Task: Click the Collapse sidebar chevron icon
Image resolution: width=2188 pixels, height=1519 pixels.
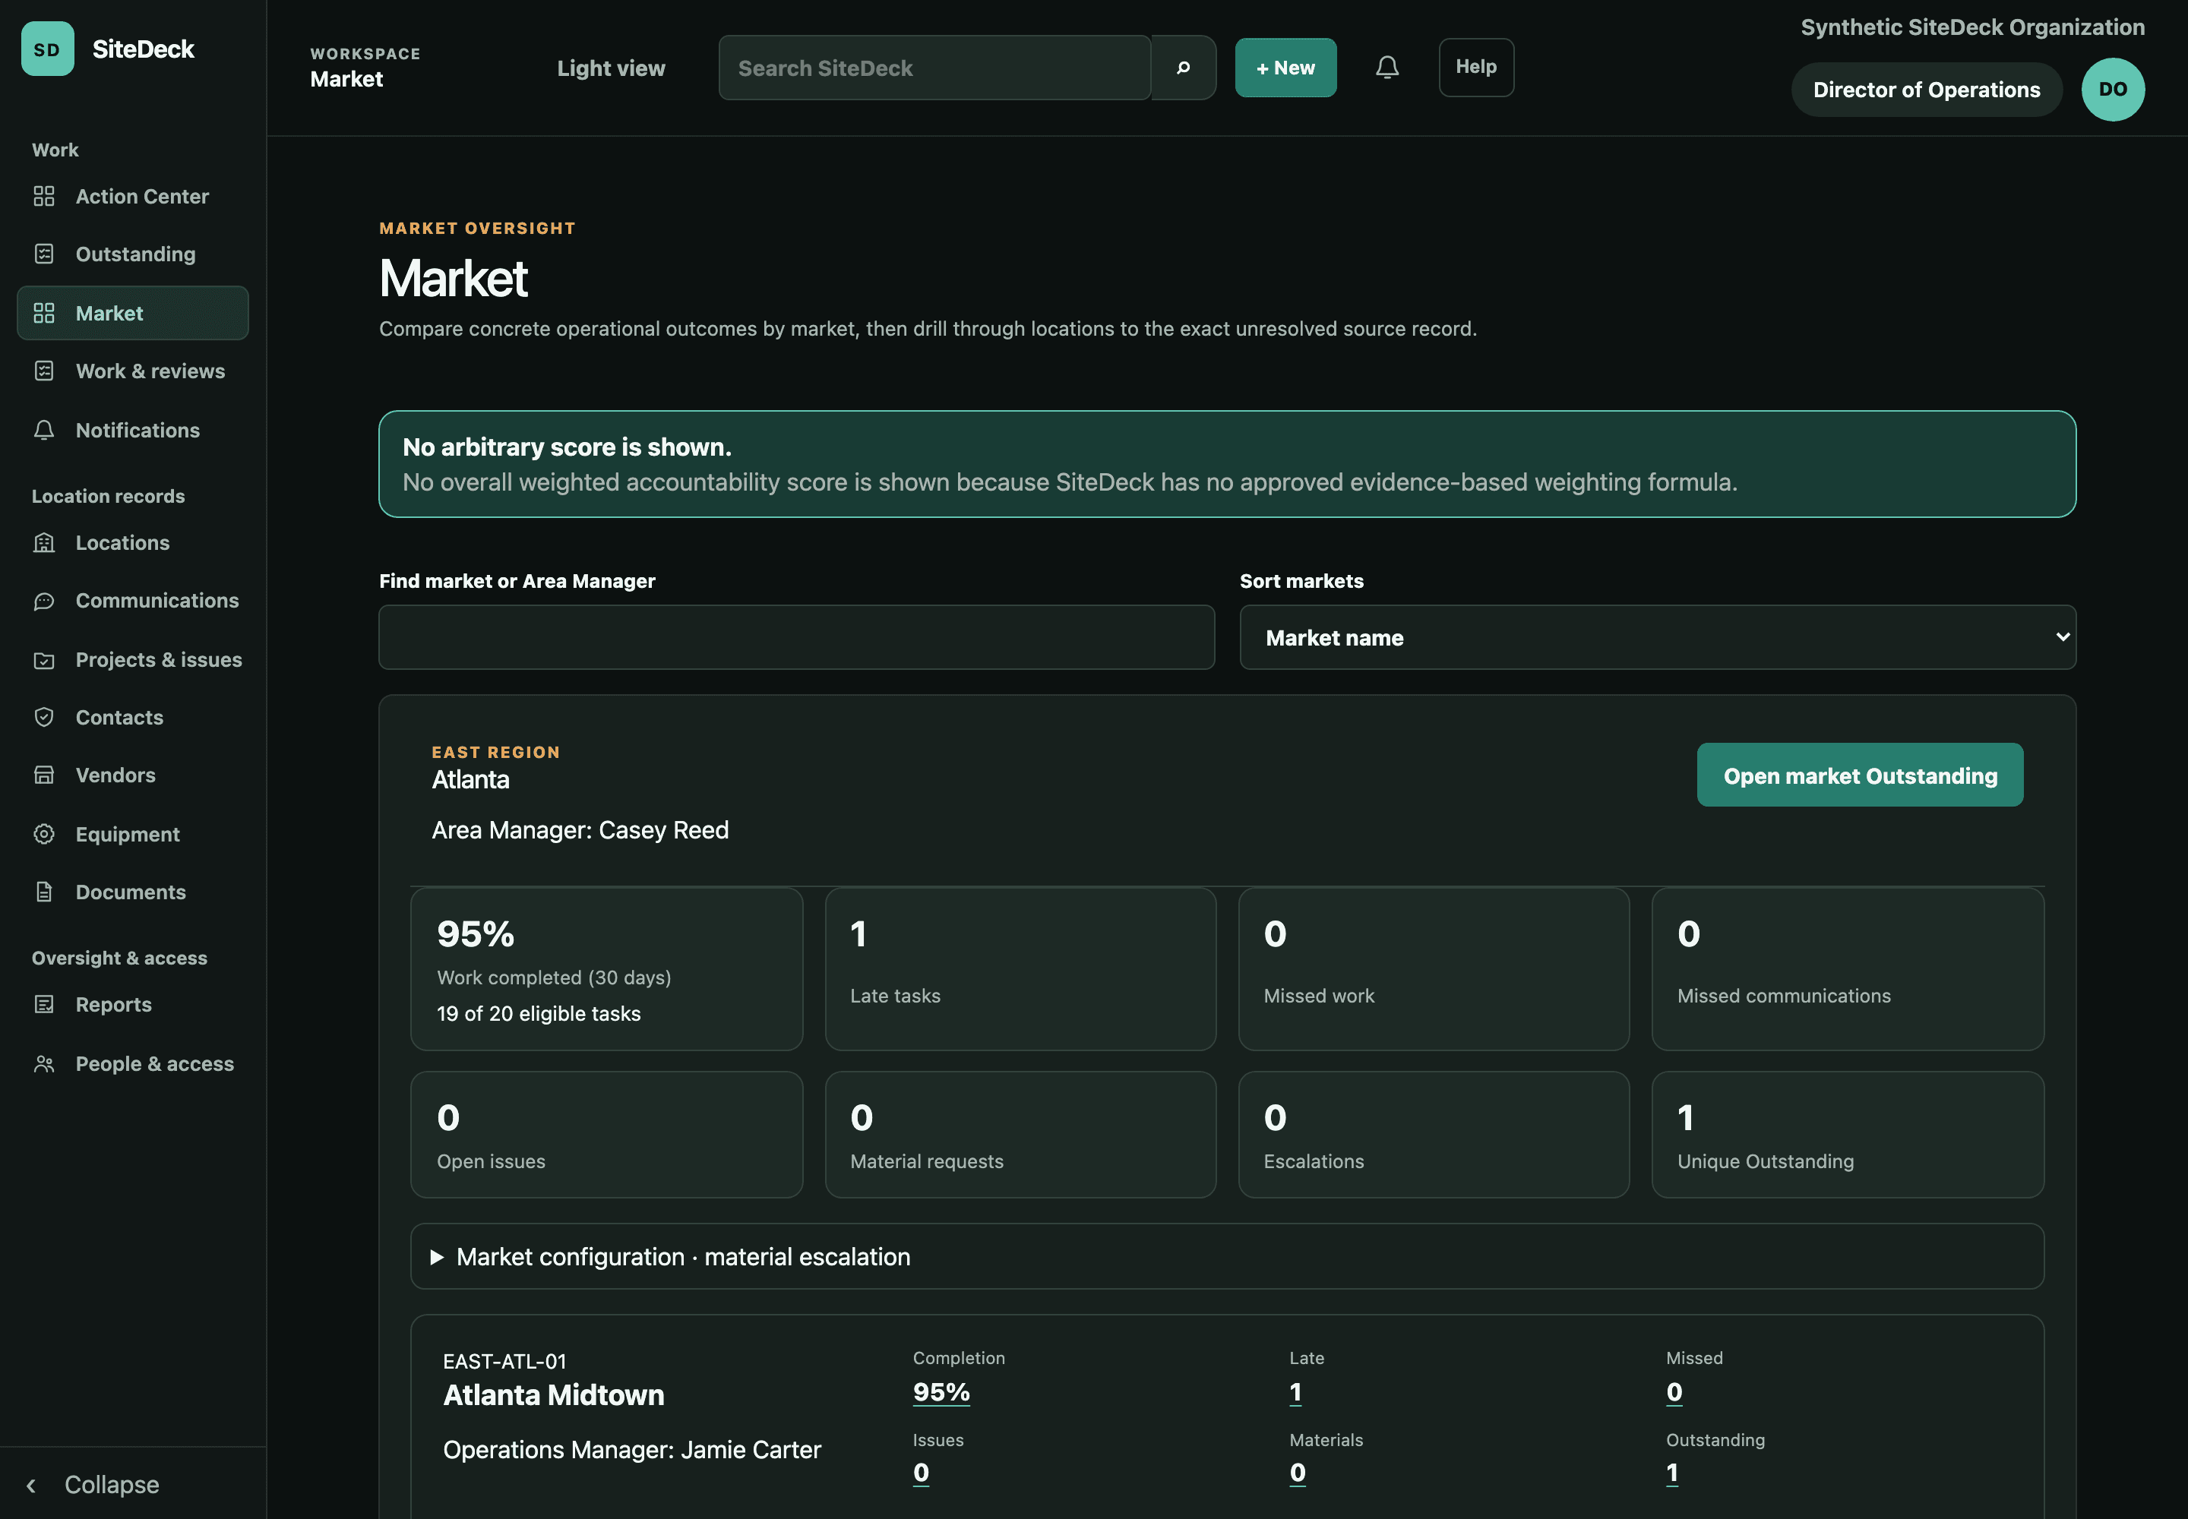Action: point(31,1485)
